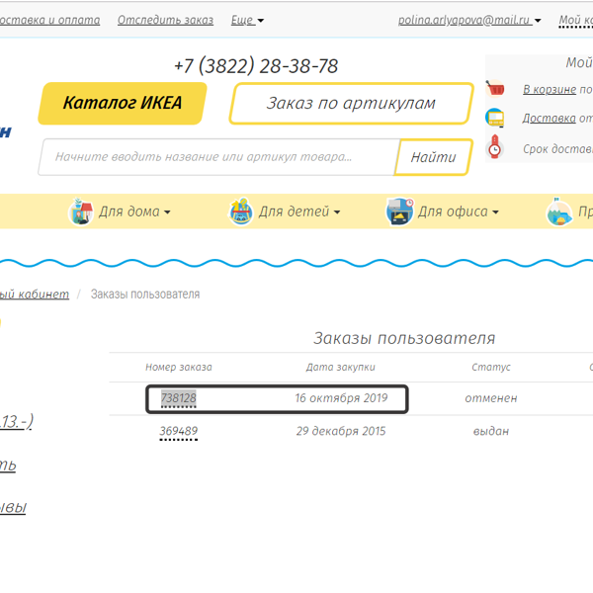Image resolution: width=593 pixels, height=593 pixels.
Task: Click the office icon for Для офиса
Action: pos(399,212)
